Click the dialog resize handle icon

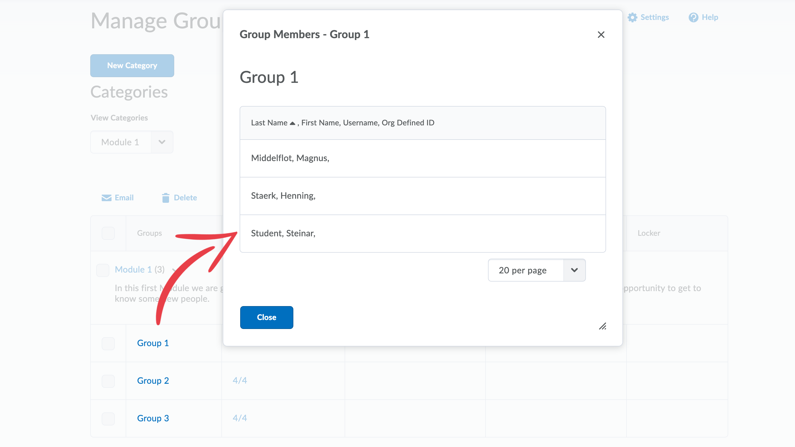(x=603, y=326)
